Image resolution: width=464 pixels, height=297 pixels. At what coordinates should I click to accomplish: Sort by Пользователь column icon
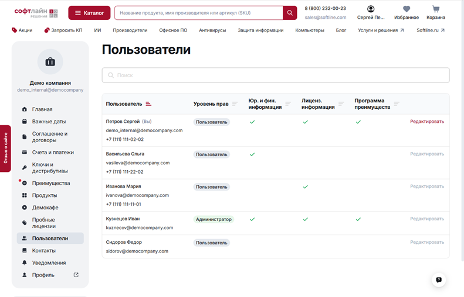(148, 104)
